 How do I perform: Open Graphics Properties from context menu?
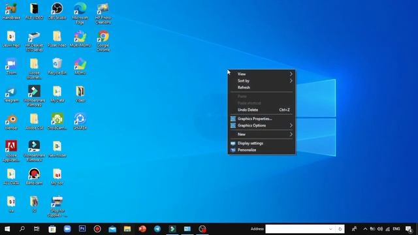pyautogui.click(x=261, y=119)
